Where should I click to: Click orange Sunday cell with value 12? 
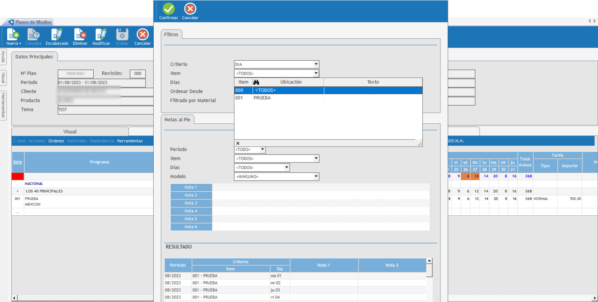click(475, 176)
